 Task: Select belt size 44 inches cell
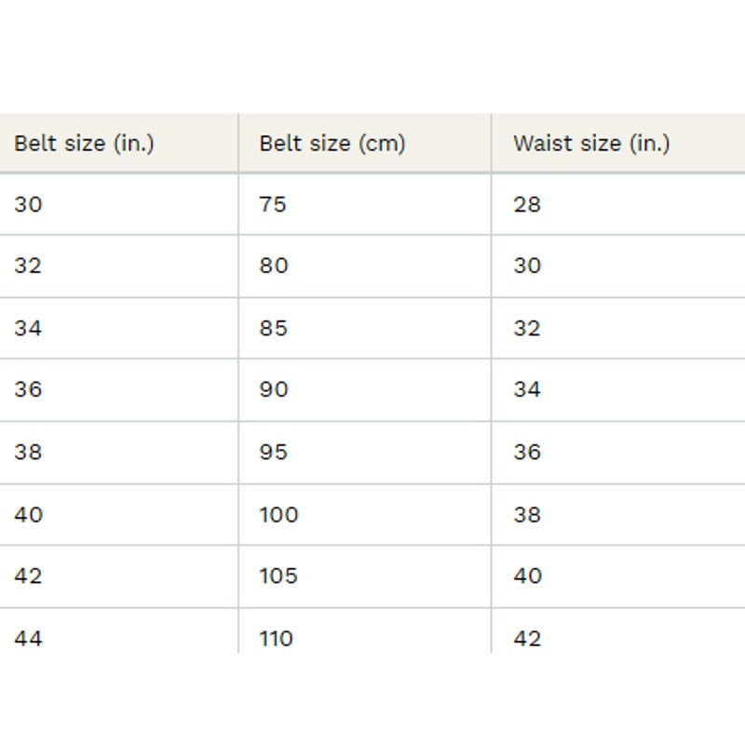(29, 637)
